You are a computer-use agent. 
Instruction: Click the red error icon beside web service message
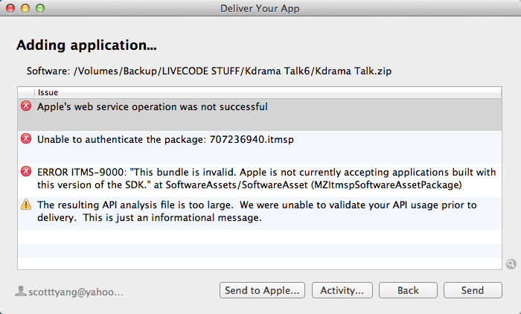coord(27,106)
